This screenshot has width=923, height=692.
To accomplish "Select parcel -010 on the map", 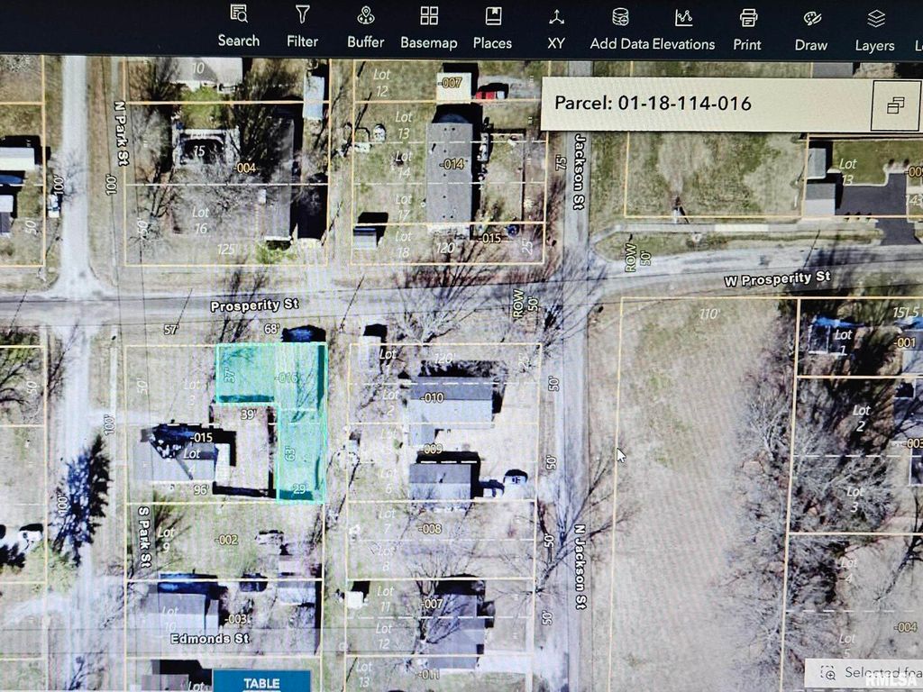I will pyautogui.click(x=434, y=397).
